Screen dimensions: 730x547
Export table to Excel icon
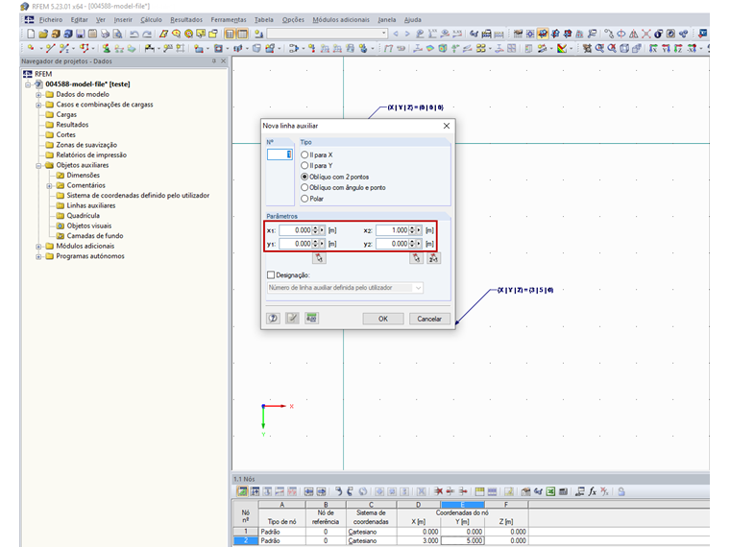(550, 491)
